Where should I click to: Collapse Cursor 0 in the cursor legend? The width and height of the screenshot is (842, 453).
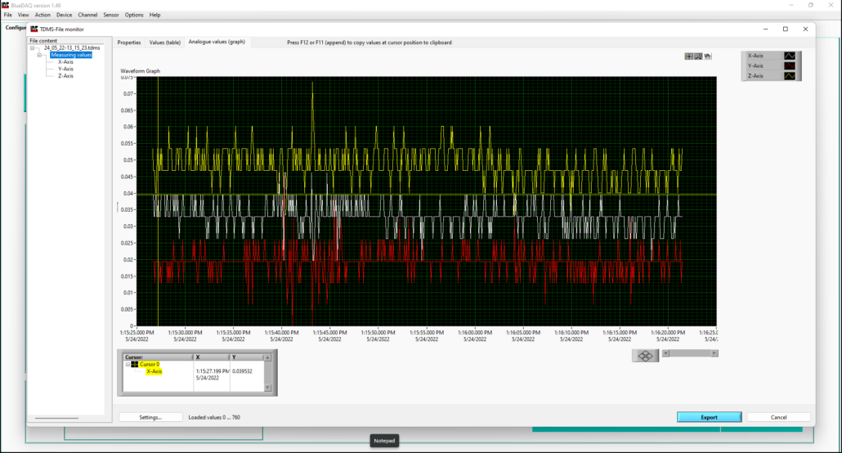point(127,365)
